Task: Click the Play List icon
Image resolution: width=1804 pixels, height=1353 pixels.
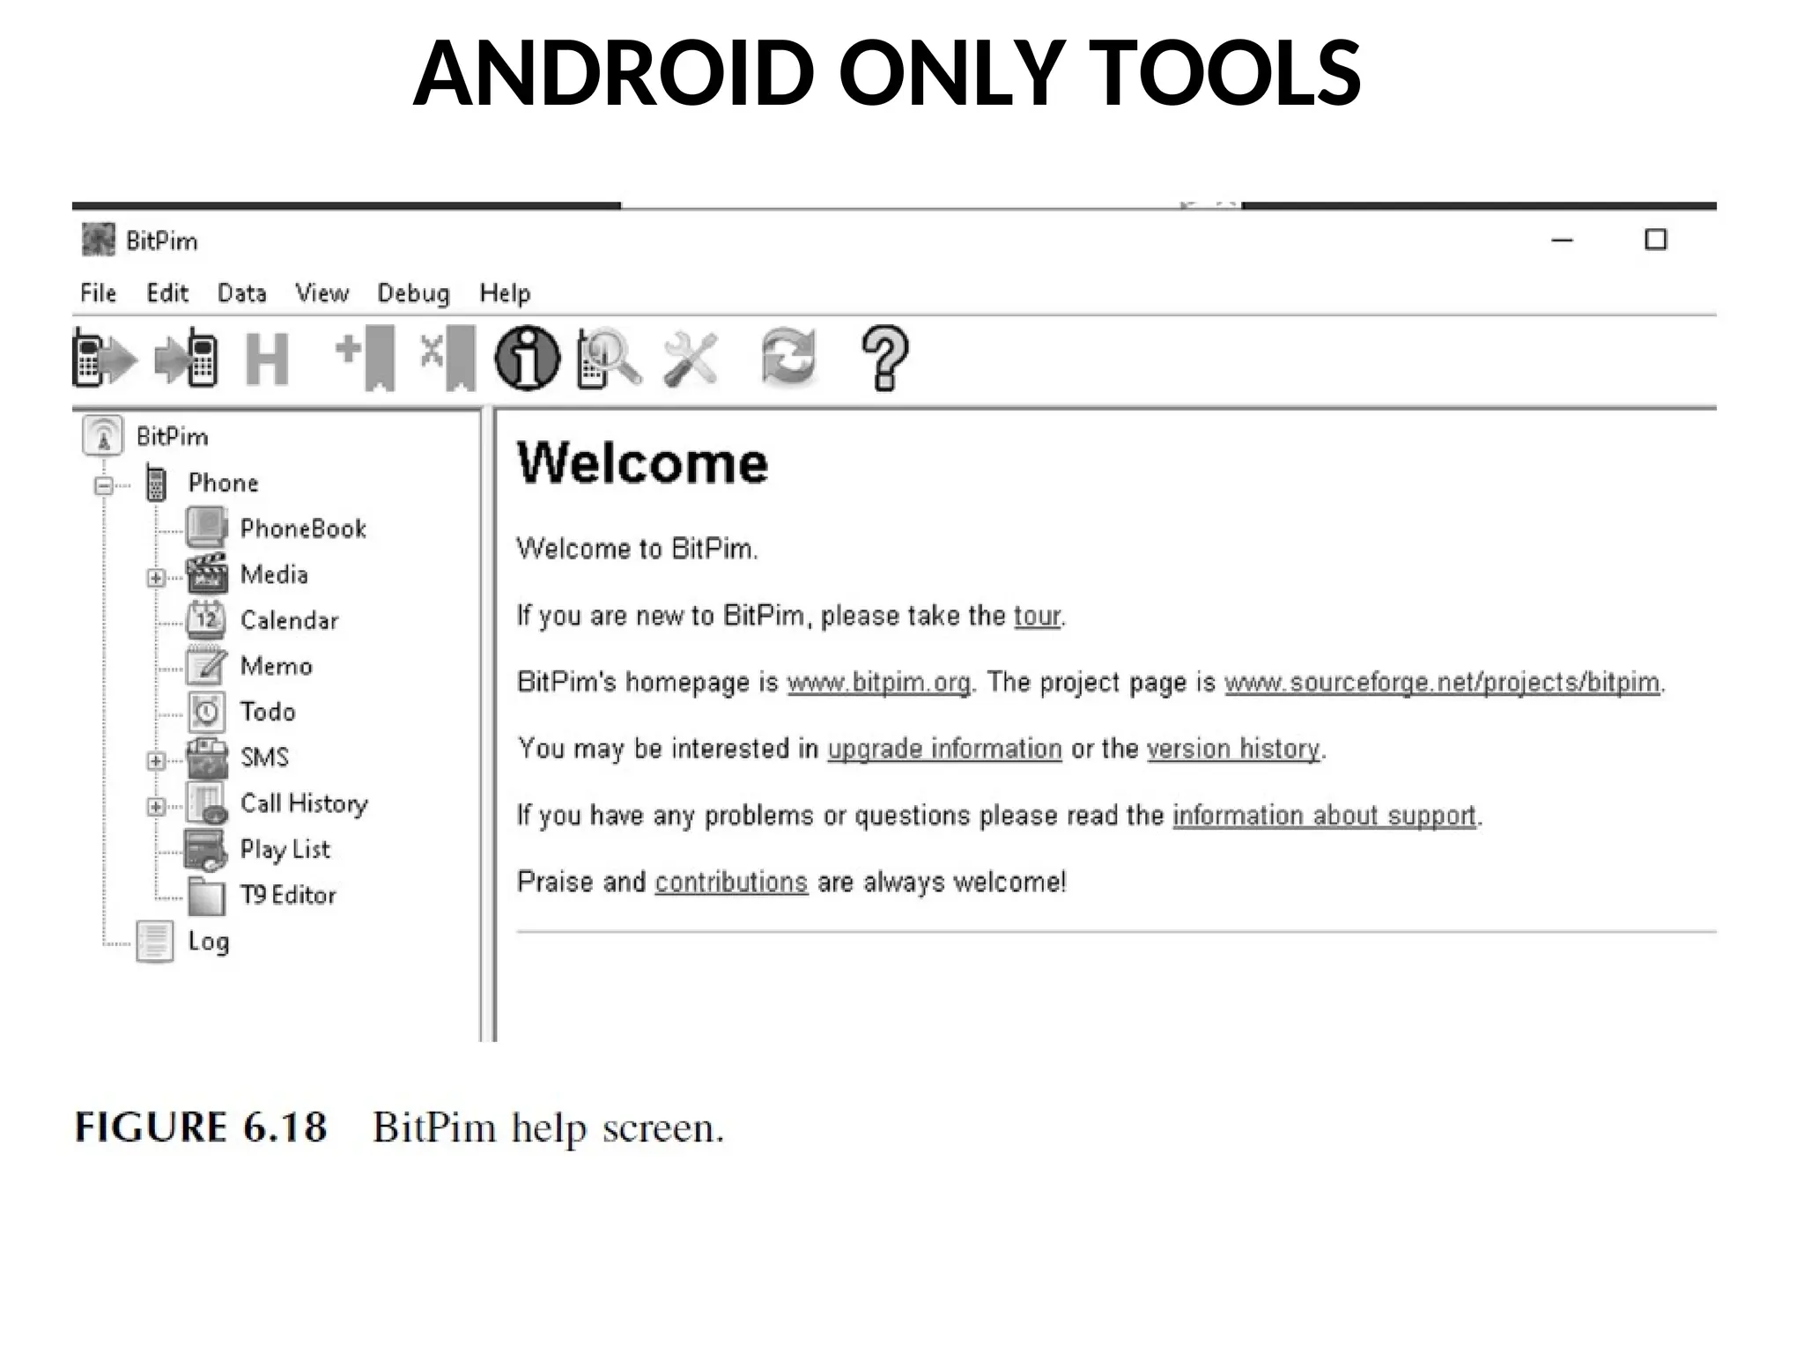Action: pos(206,849)
